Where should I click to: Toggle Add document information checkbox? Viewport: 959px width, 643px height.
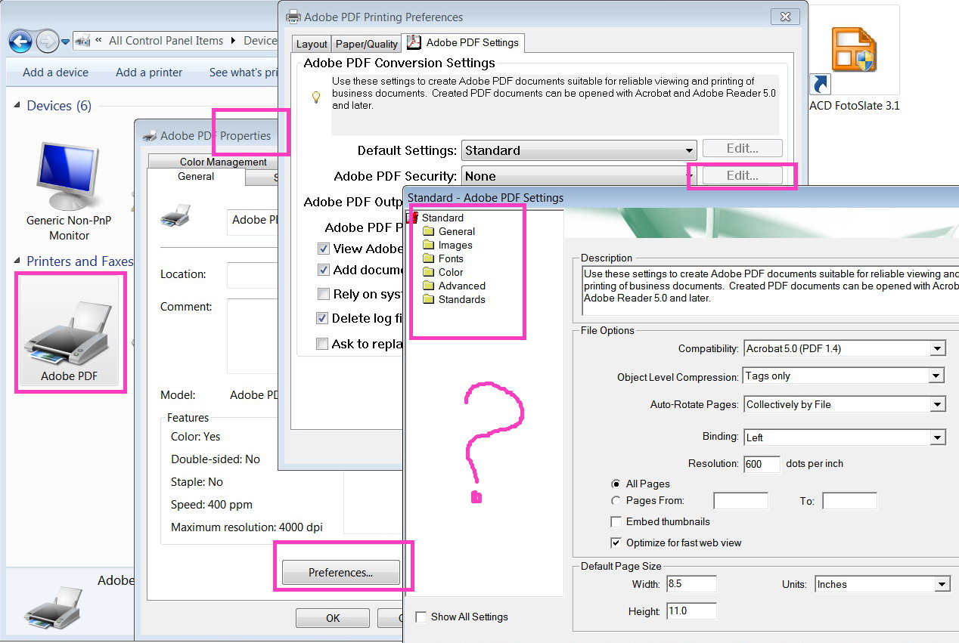[x=324, y=270]
